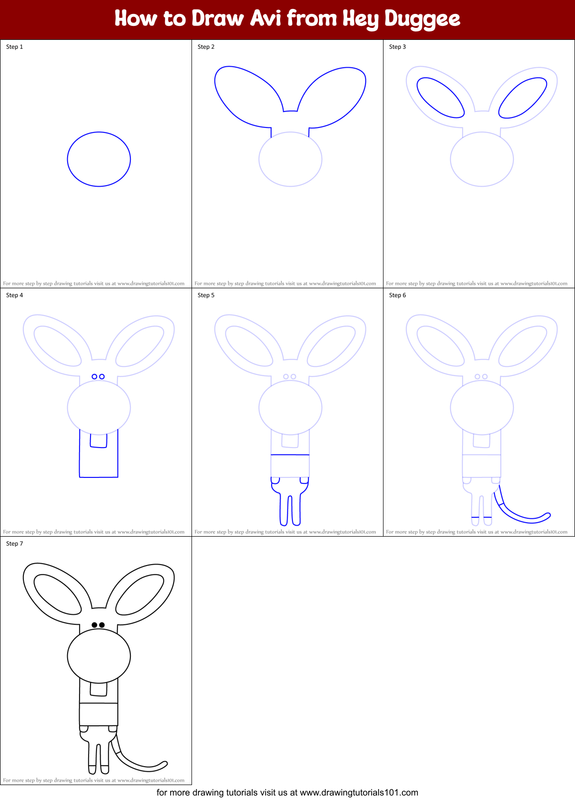Click the Step 5 legs drawing

[290, 501]
